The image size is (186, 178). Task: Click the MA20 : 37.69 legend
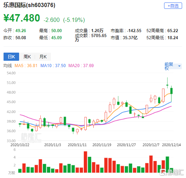81,66
